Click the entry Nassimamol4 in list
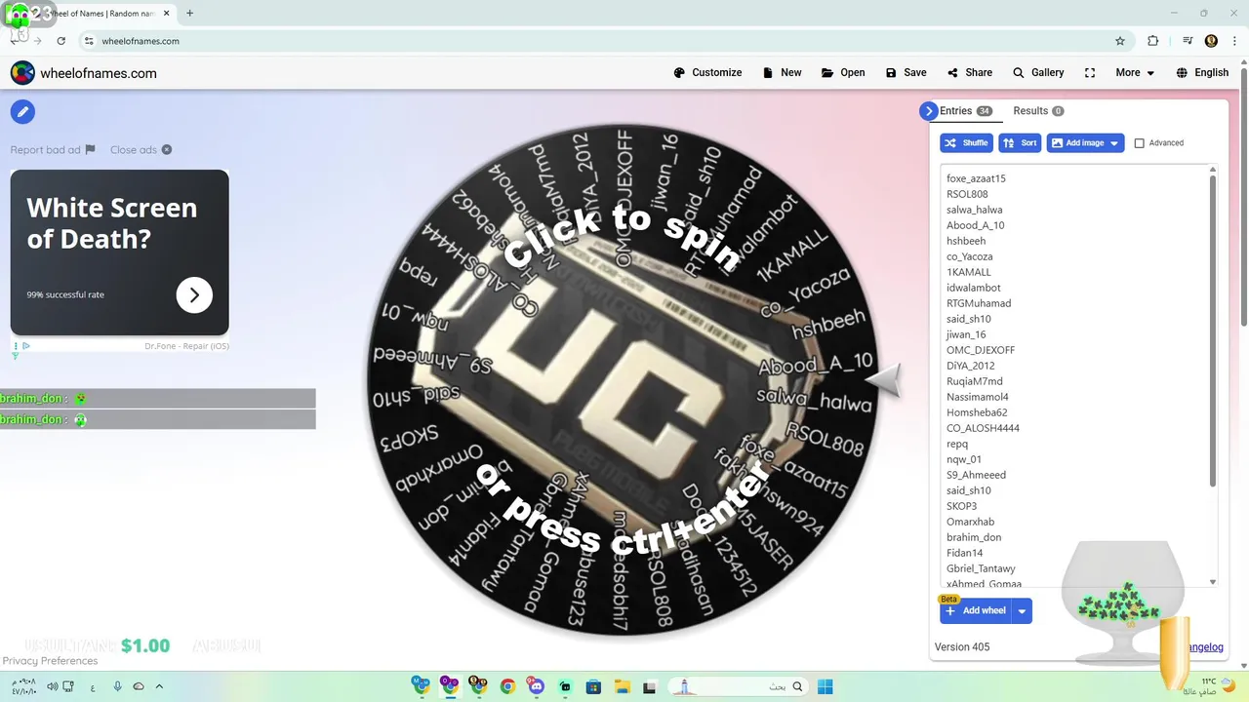 (x=978, y=397)
